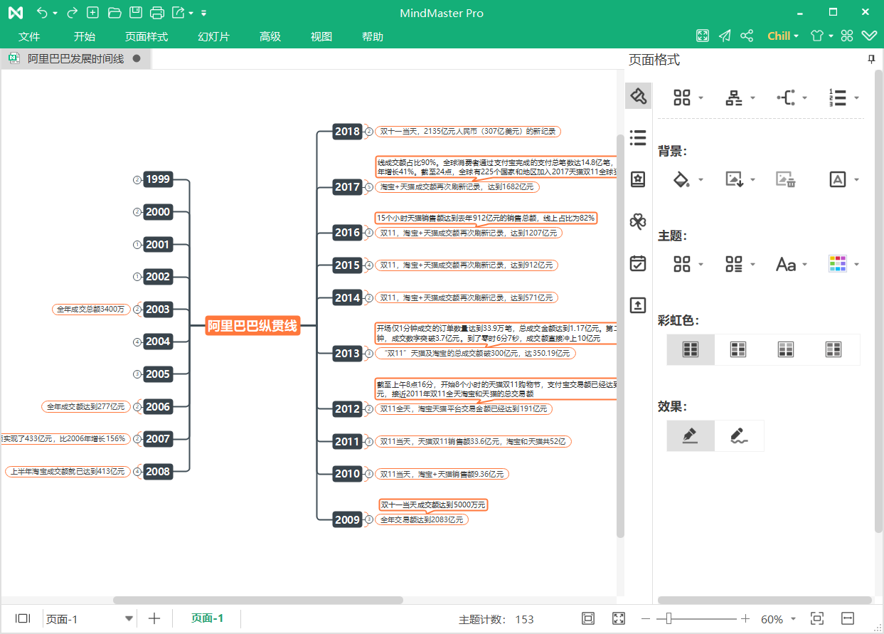Select third rainbow color option
The image size is (884, 634).
click(785, 349)
